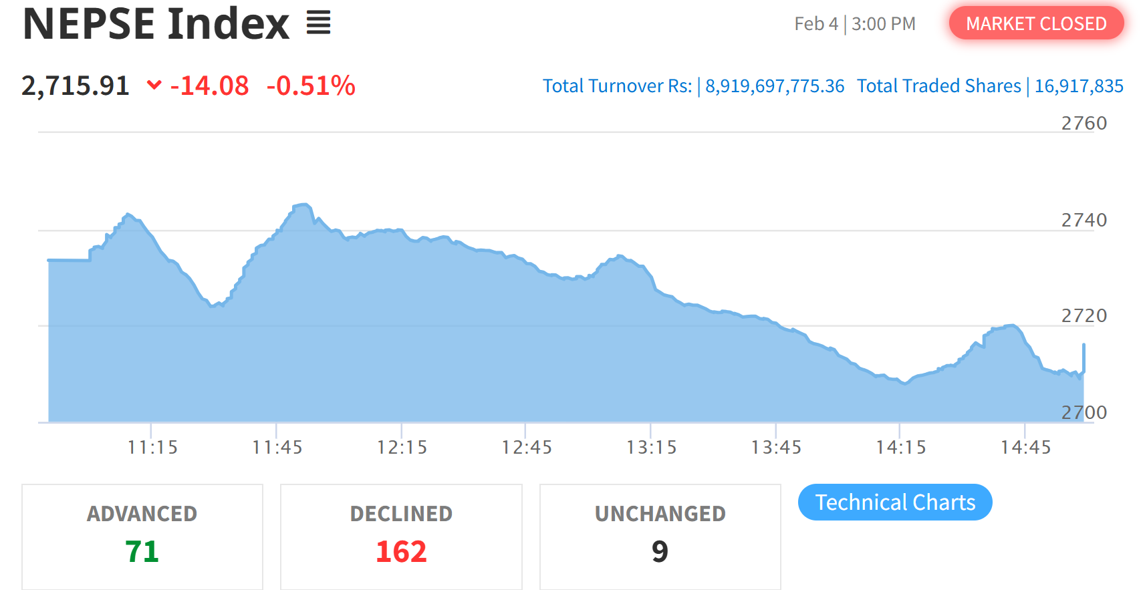Click the Total Traded Shares figure
1141x590 pixels.
point(1079,86)
